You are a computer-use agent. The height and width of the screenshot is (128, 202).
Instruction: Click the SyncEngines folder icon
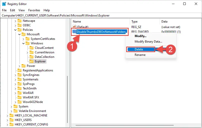point(20,75)
